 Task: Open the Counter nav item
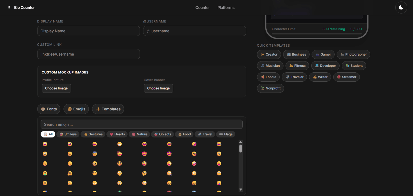tap(202, 8)
